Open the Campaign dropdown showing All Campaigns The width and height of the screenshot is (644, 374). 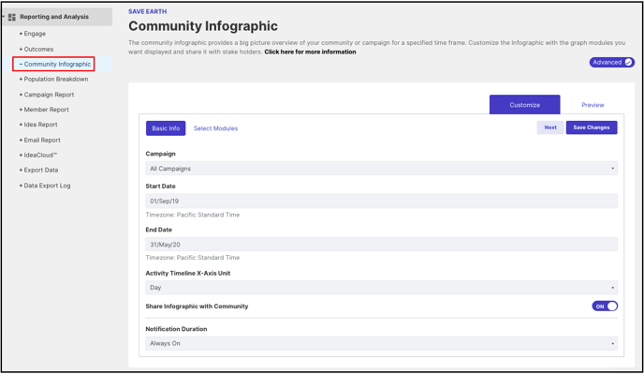(x=381, y=169)
